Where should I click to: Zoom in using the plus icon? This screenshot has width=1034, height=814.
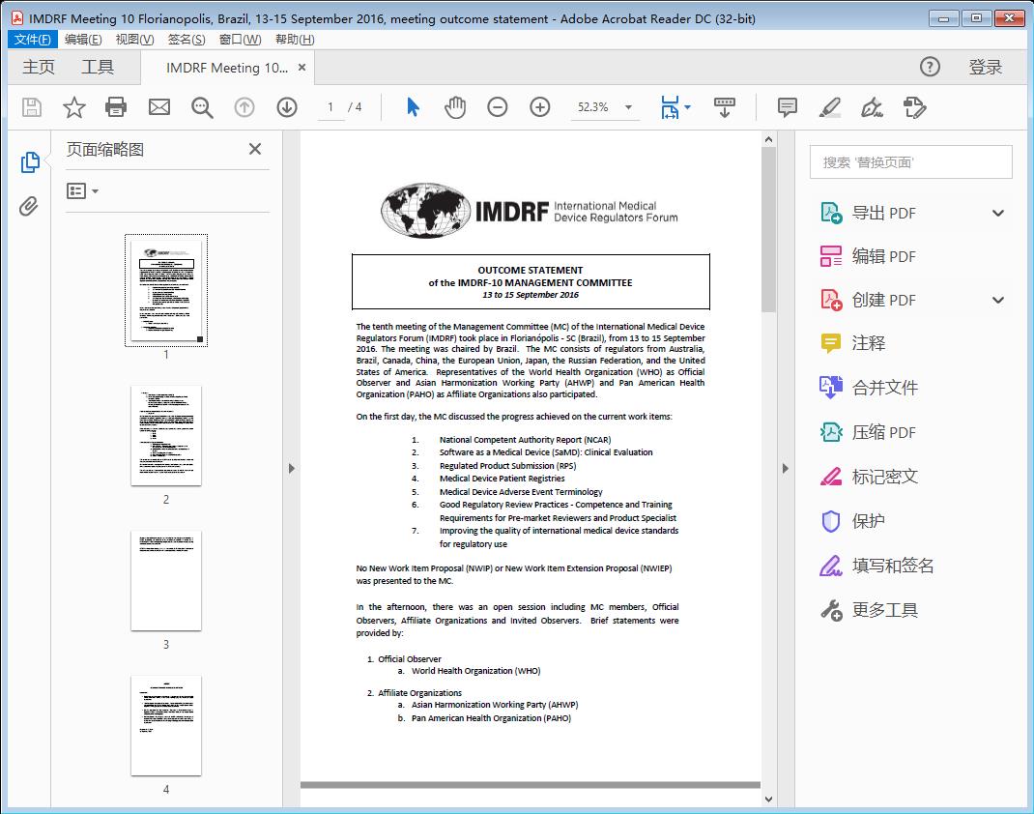540,107
